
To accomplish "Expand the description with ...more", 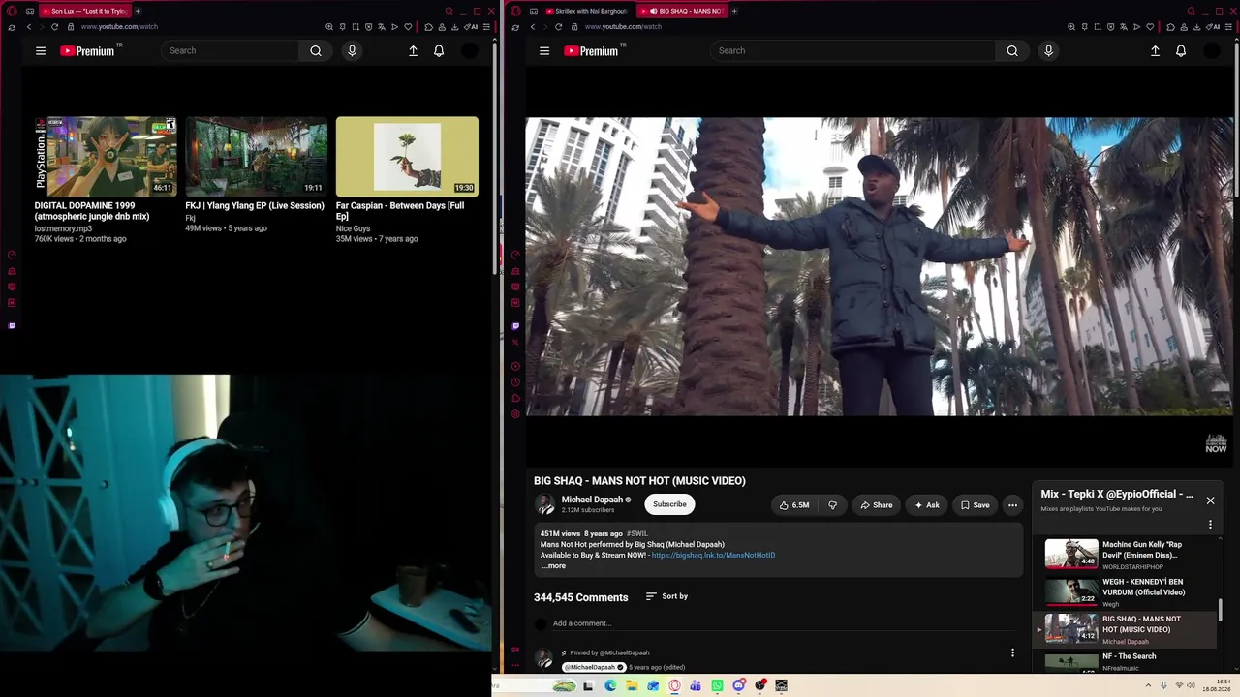I will 554,566.
